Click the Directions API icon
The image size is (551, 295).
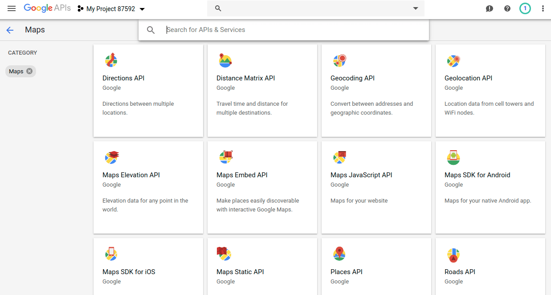pyautogui.click(x=111, y=60)
